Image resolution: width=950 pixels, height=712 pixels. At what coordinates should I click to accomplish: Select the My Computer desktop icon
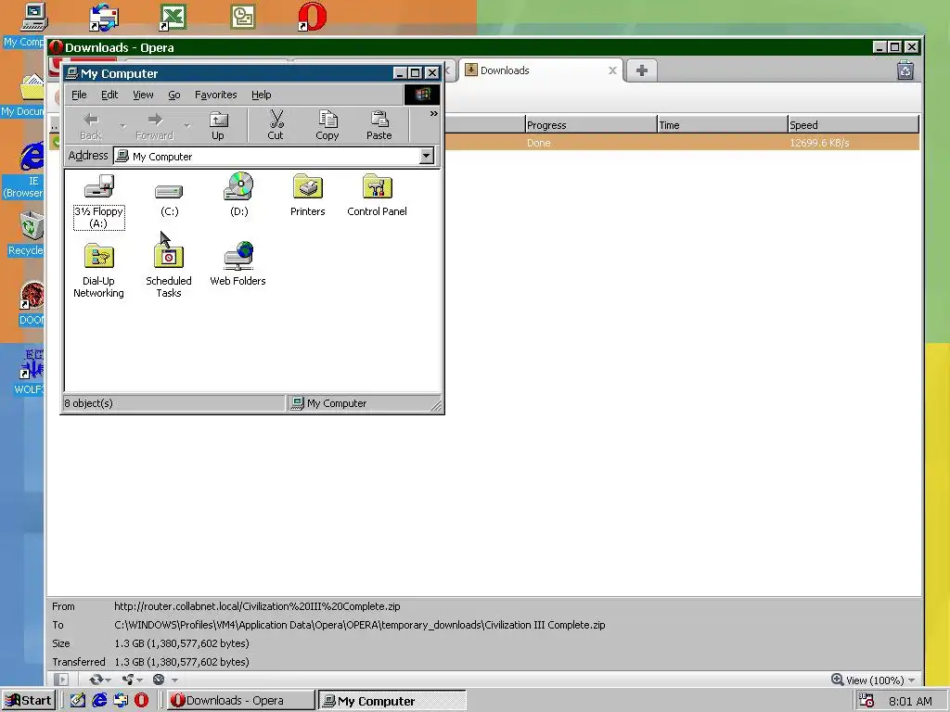[24, 25]
